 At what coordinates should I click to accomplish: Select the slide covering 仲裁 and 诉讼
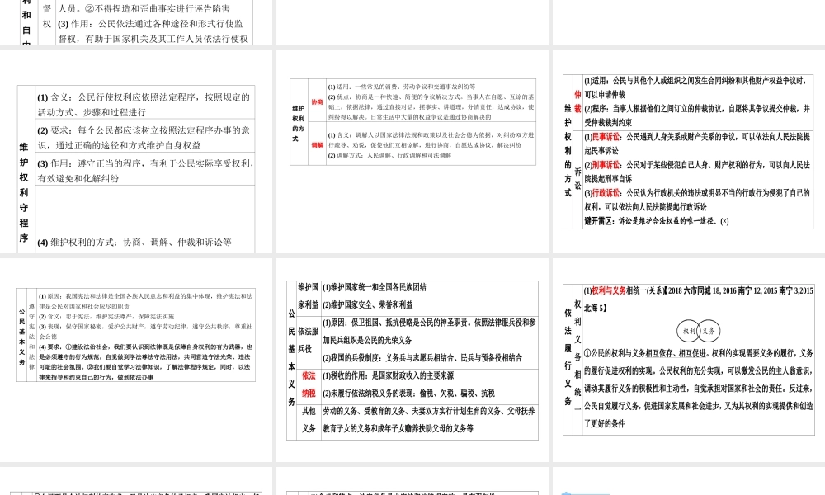689,152
